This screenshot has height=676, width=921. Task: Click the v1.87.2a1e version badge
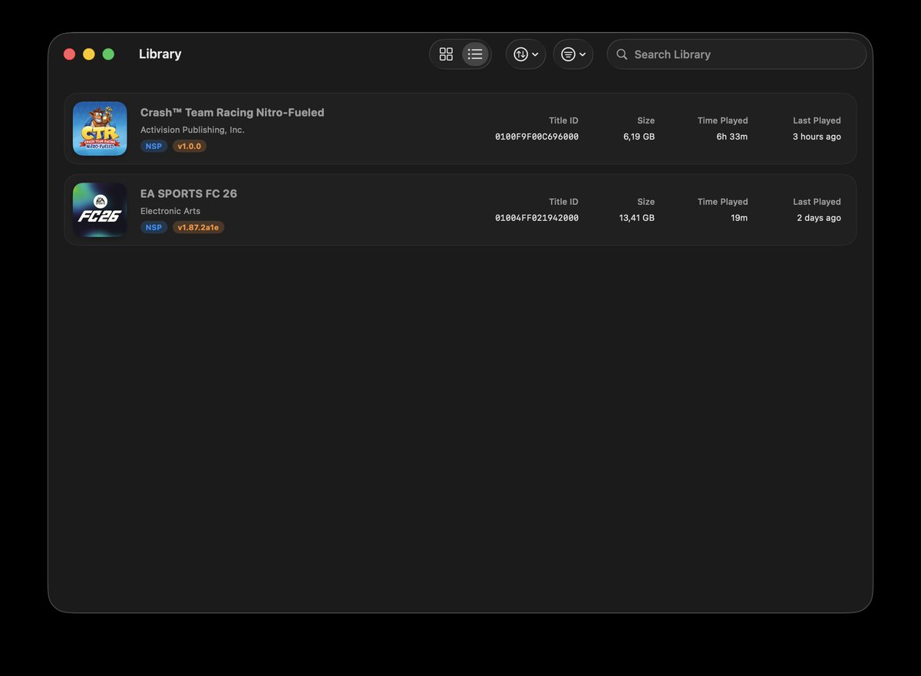198,227
